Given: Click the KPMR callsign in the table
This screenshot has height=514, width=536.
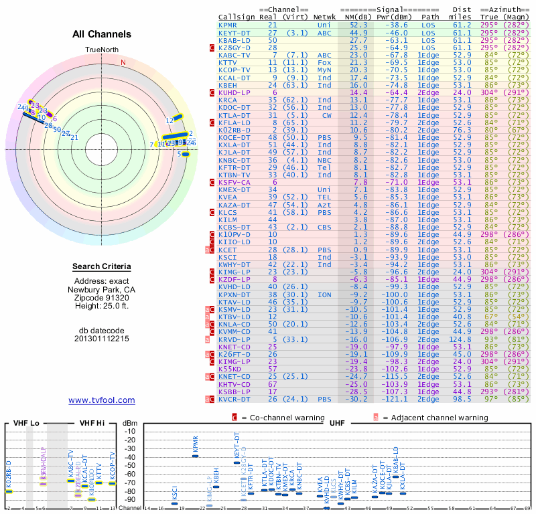Looking at the screenshot, I should 228,25.
